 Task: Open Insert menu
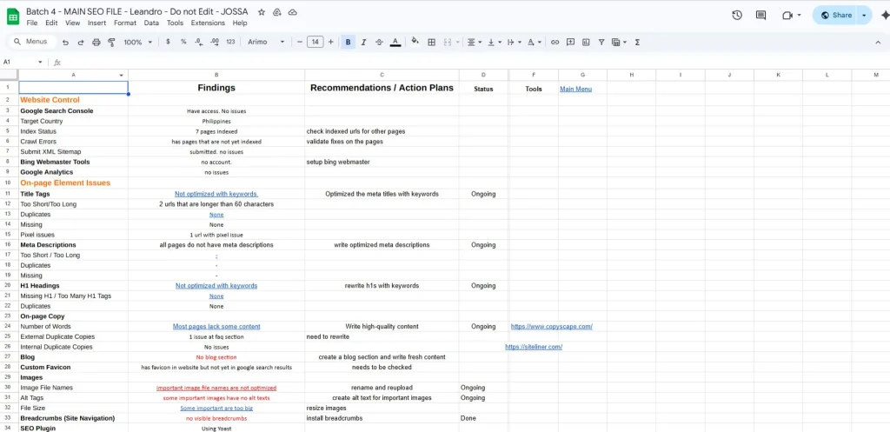96,23
